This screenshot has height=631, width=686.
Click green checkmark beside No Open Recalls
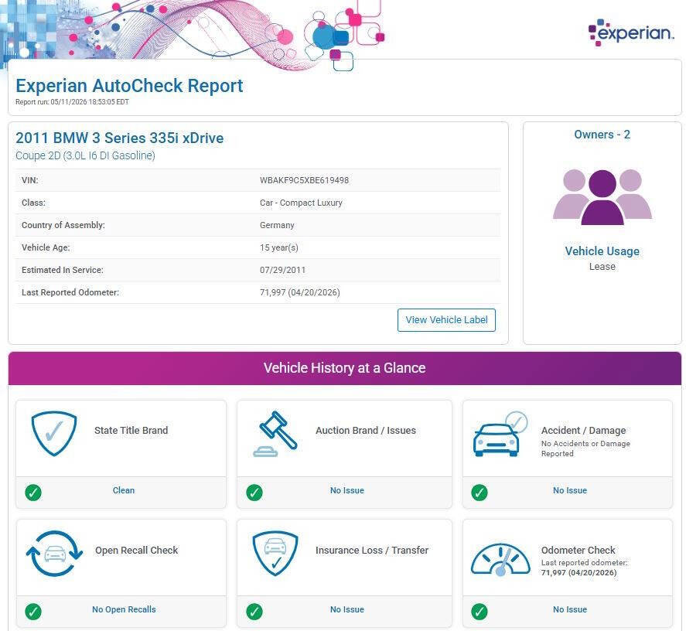point(33,612)
